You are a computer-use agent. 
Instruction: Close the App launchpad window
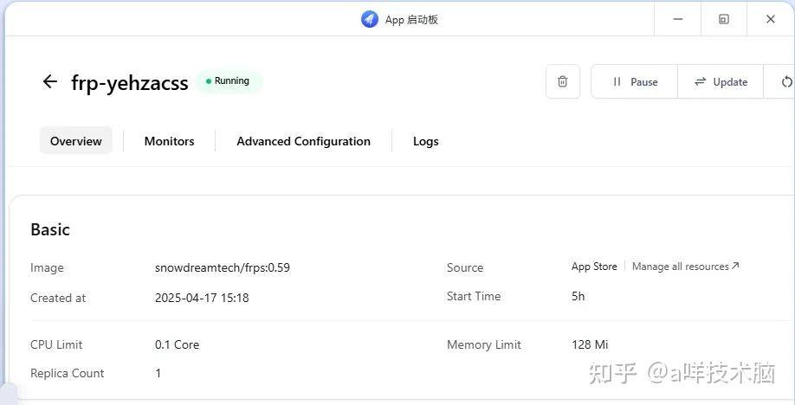[771, 19]
